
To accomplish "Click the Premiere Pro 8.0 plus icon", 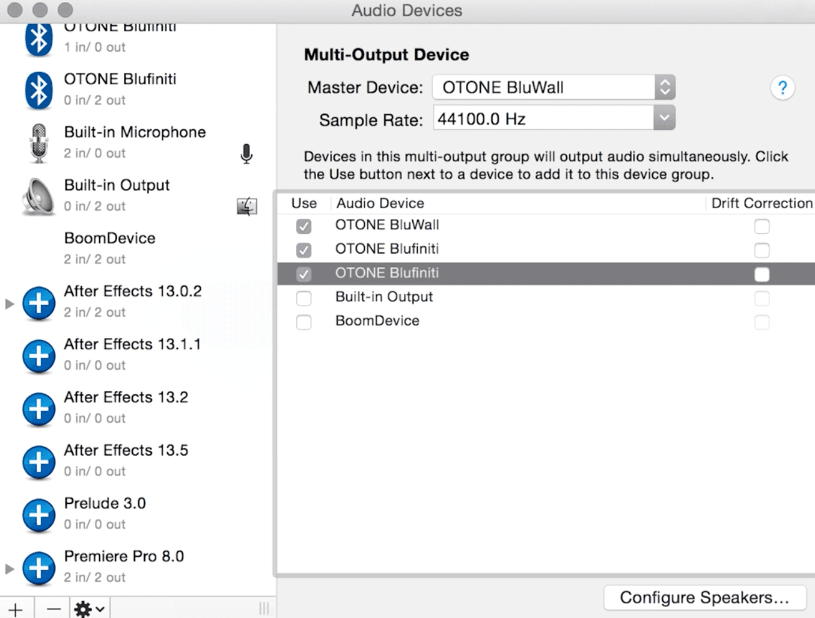I will (38, 568).
